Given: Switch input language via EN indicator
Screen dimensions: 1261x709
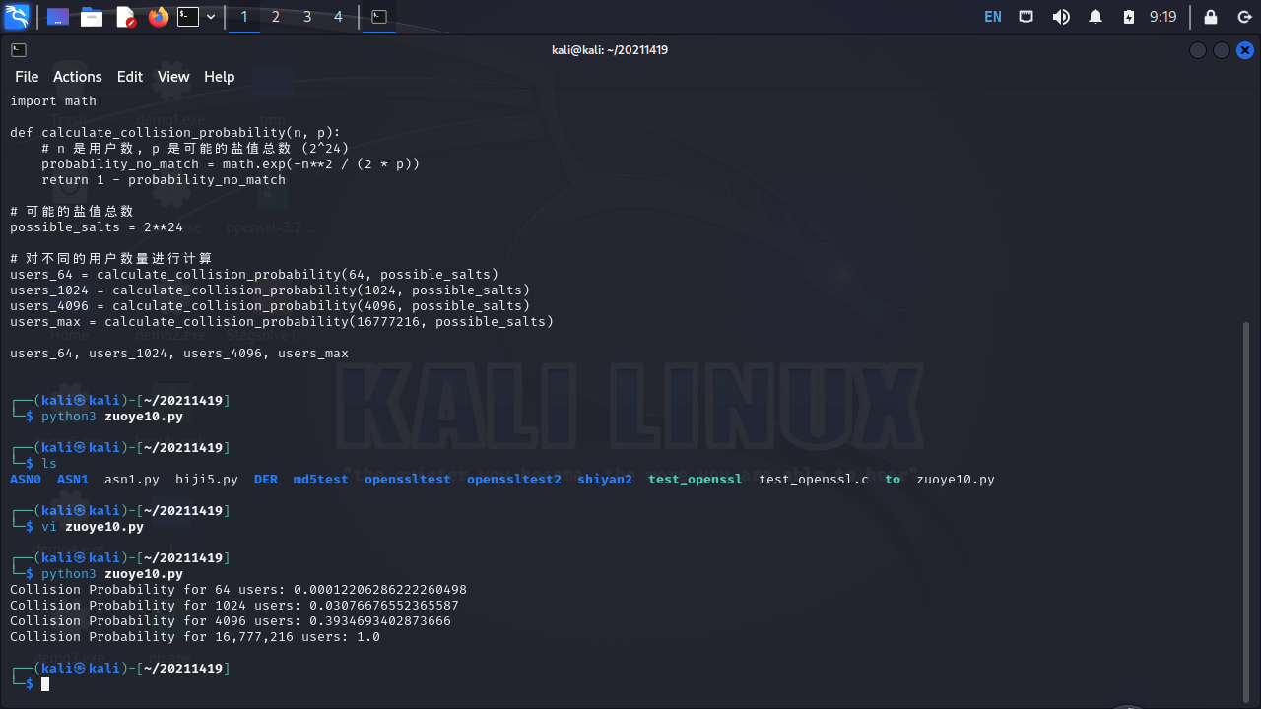Looking at the screenshot, I should (x=993, y=17).
